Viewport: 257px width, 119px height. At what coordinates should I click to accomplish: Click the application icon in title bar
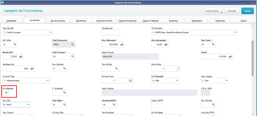(2, 3)
